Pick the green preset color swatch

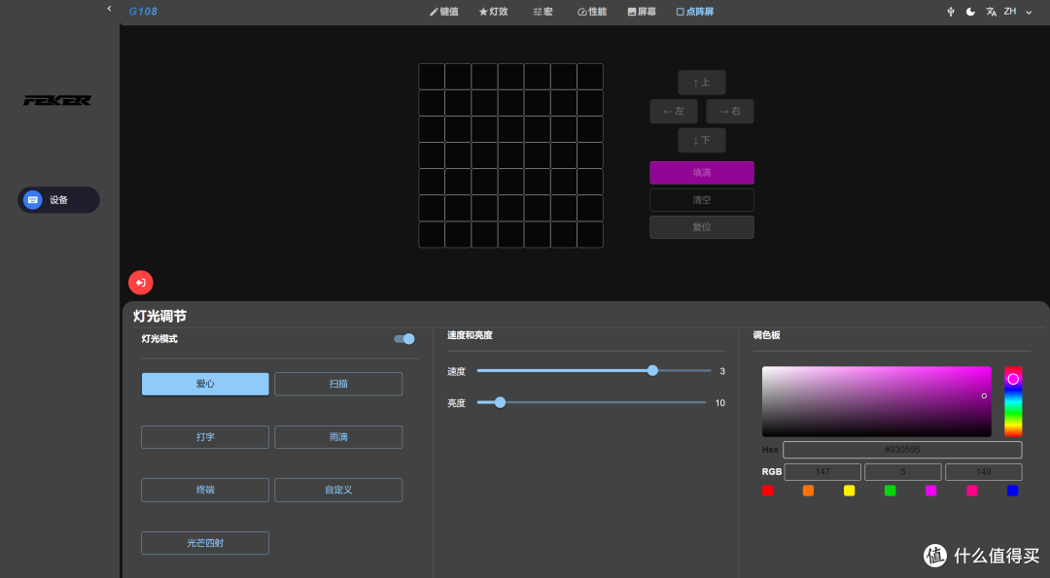pos(890,491)
